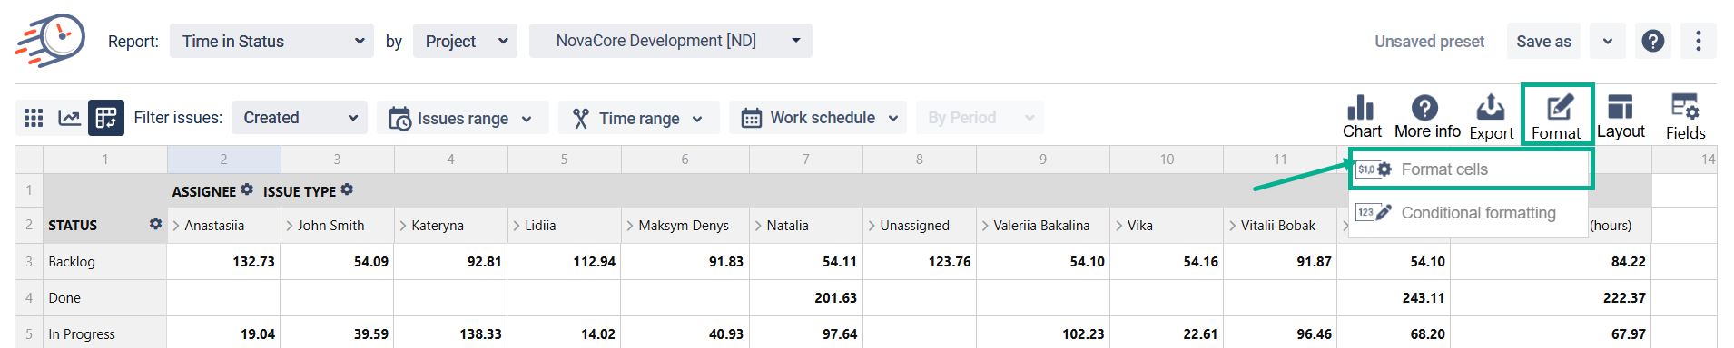Image resolution: width=1734 pixels, height=348 pixels.
Task: Expand the Maksym Denys column chevron
Action: tap(630, 226)
